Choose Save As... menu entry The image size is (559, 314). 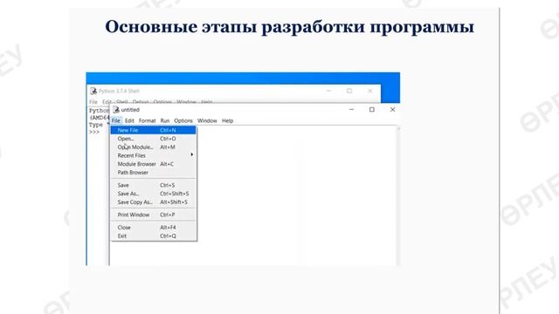coord(154,194)
